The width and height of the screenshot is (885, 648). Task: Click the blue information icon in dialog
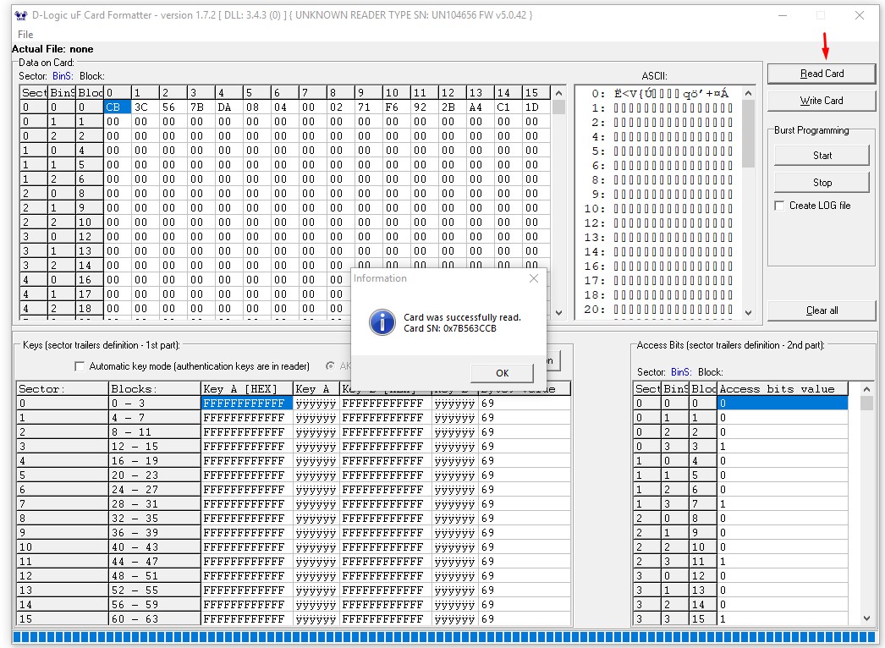click(x=382, y=322)
